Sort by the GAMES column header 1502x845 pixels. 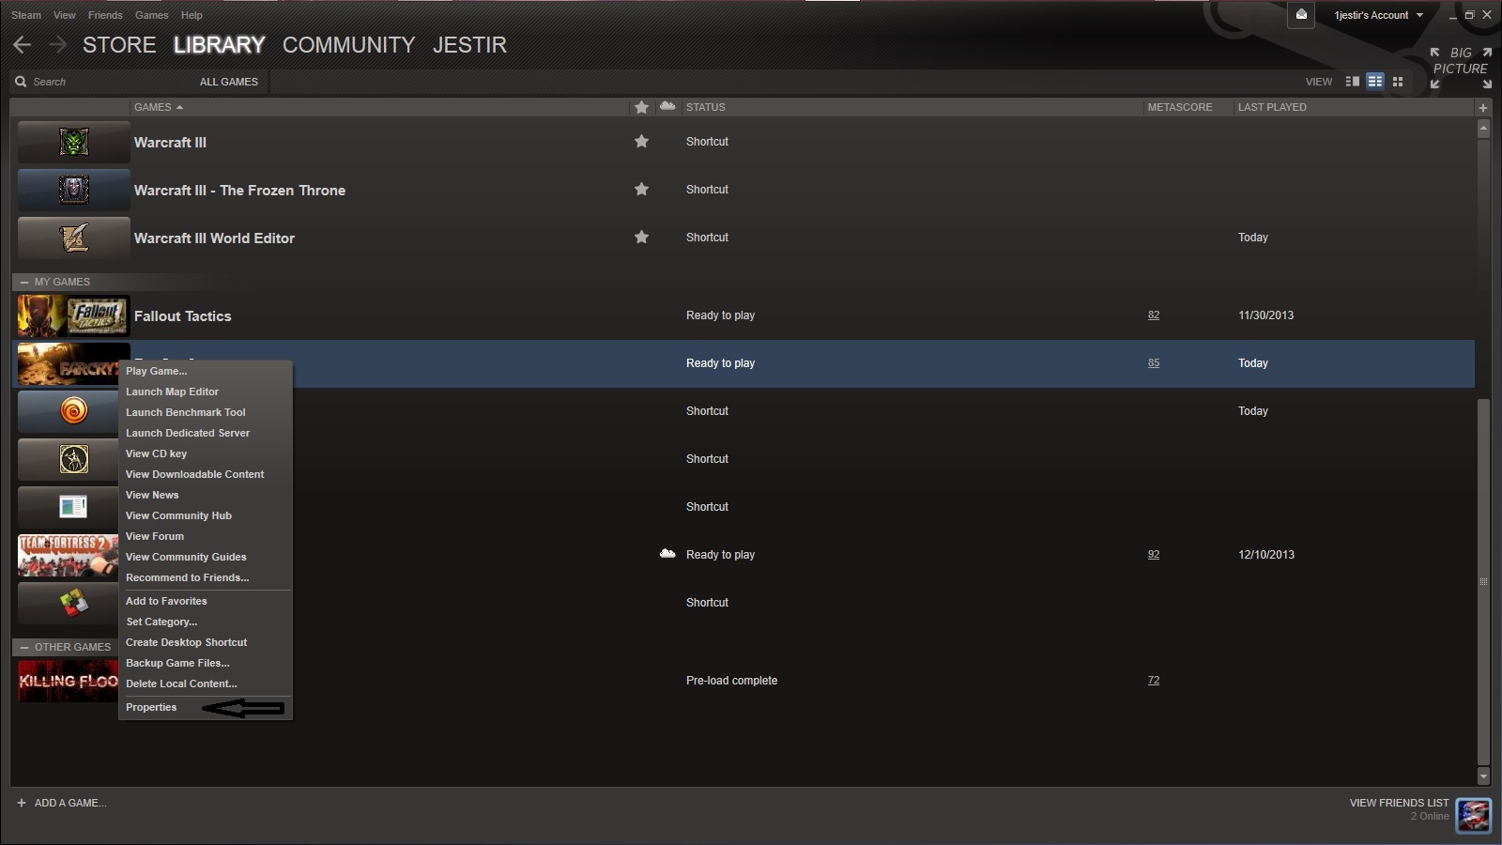tap(158, 107)
